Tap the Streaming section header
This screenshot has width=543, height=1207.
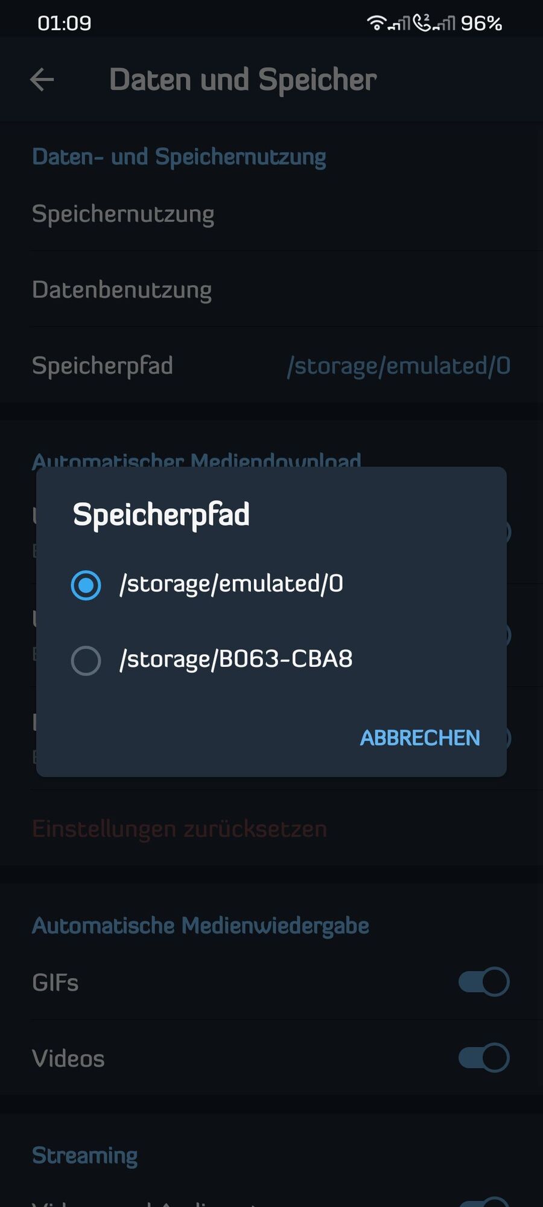click(x=84, y=1155)
